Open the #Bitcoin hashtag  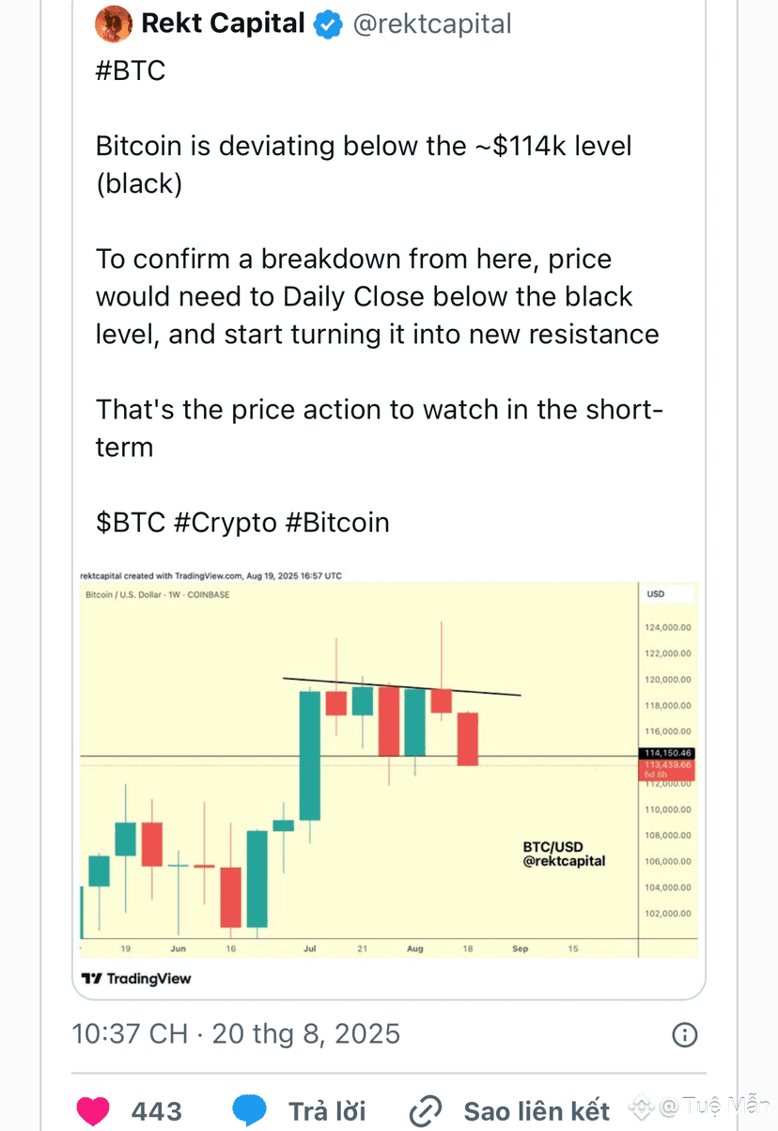click(336, 522)
